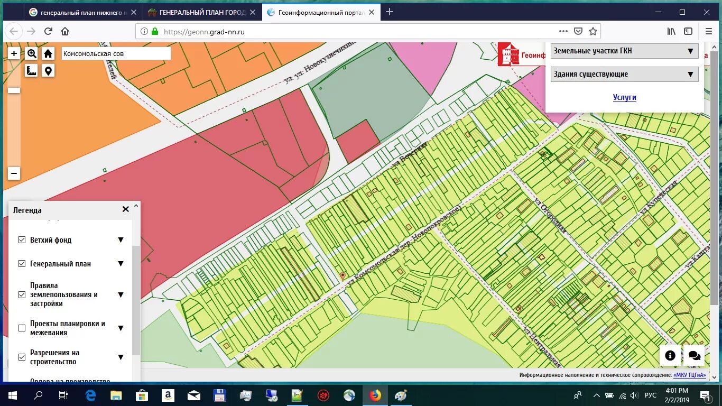Image resolution: width=722 pixels, height=406 pixels.
Task: Close the Легенда panel
Action: tap(125, 209)
